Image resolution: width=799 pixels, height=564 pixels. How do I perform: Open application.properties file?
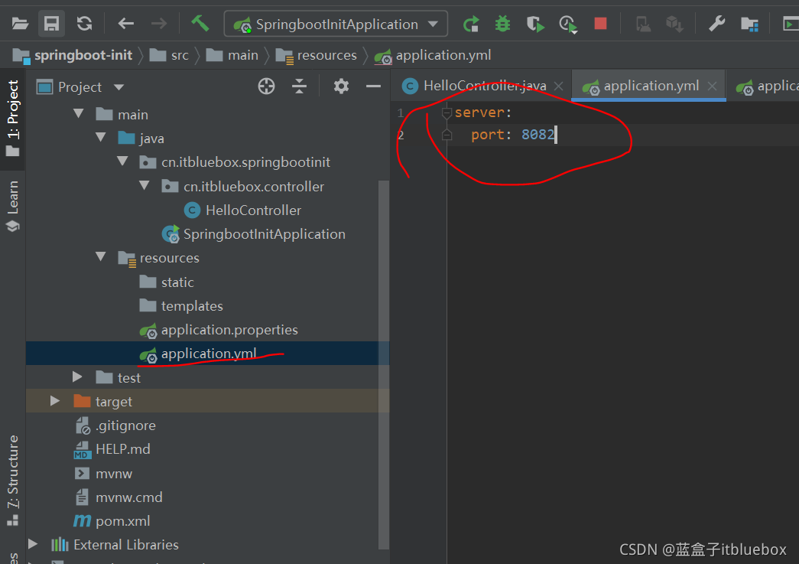[x=219, y=330]
